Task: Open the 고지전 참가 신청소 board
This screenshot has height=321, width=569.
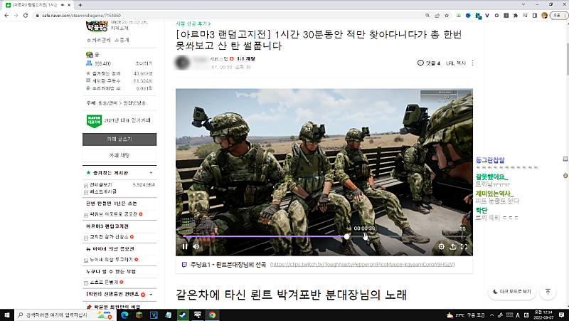Action: pyautogui.click(x=109, y=237)
